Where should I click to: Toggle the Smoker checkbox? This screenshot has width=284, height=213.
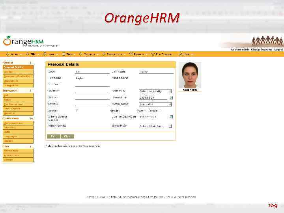[x=77, y=110]
